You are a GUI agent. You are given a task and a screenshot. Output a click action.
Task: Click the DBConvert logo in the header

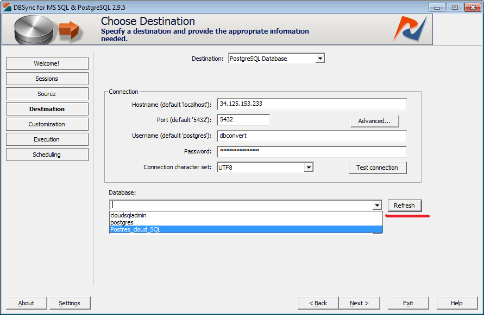pos(410,29)
